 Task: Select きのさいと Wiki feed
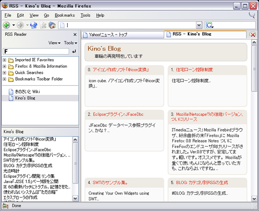click(x=28, y=91)
